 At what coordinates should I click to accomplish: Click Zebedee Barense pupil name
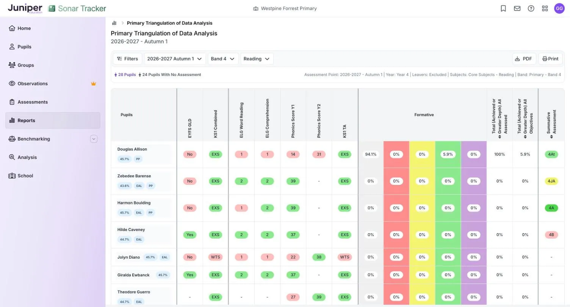(x=134, y=176)
